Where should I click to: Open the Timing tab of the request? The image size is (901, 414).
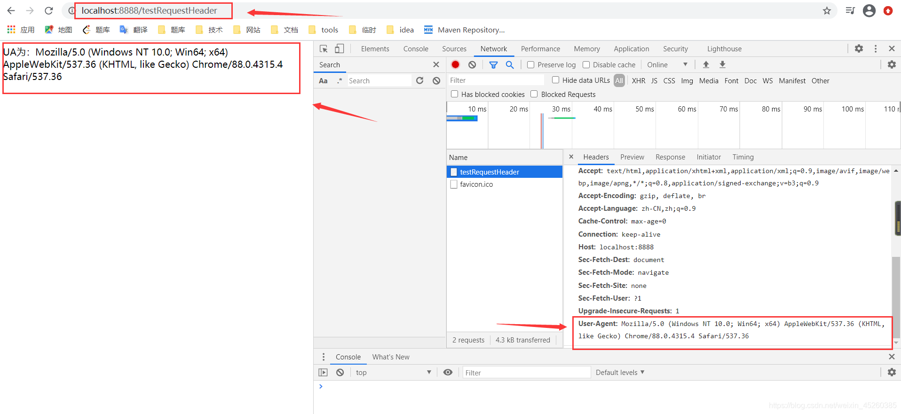tap(743, 157)
